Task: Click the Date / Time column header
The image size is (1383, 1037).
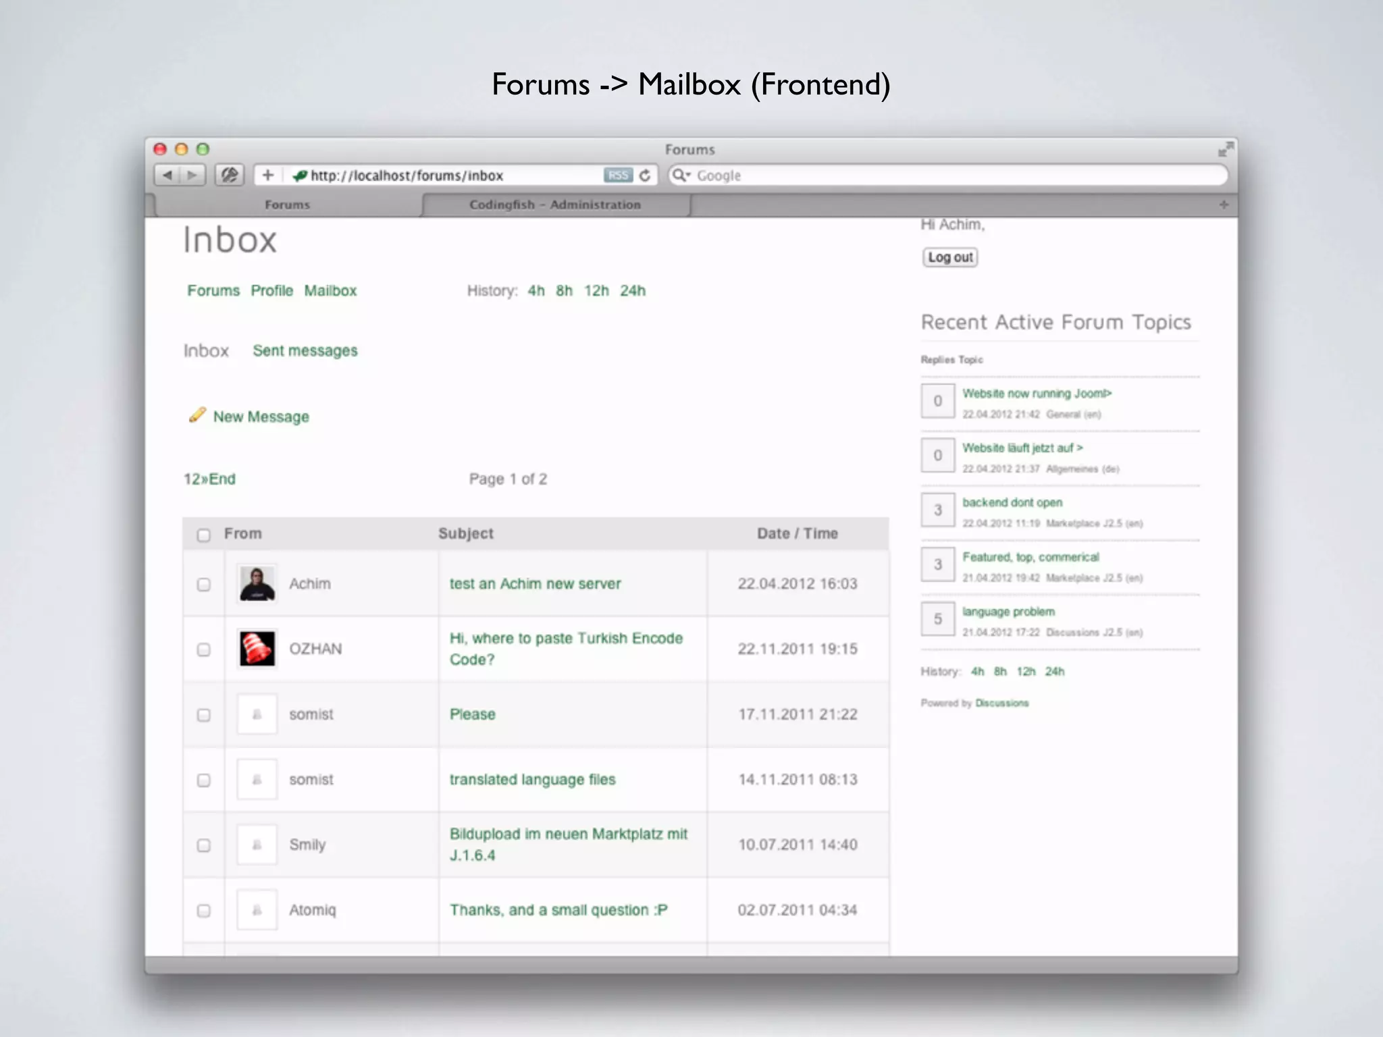Action: pos(798,533)
